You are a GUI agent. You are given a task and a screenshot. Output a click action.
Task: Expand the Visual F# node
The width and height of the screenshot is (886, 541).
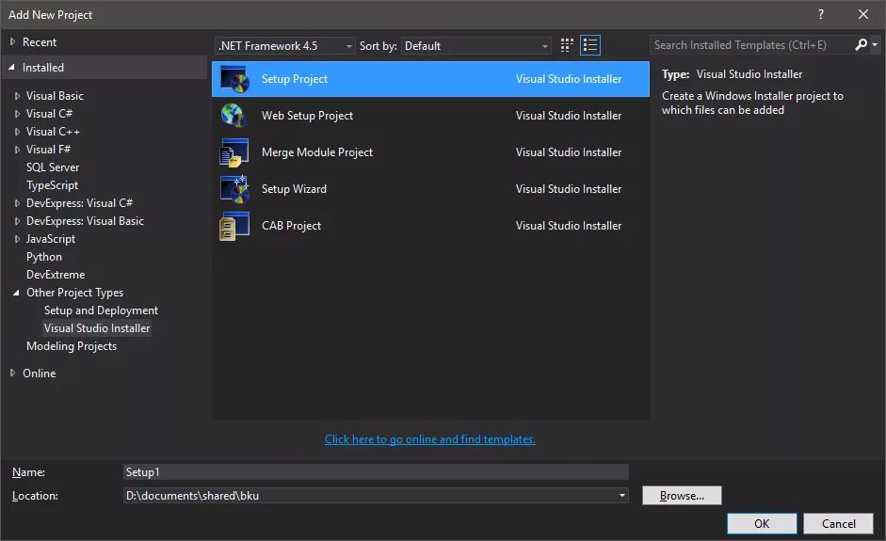click(18, 150)
